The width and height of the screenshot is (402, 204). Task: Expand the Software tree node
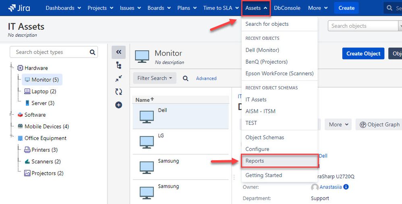[x=12, y=114]
